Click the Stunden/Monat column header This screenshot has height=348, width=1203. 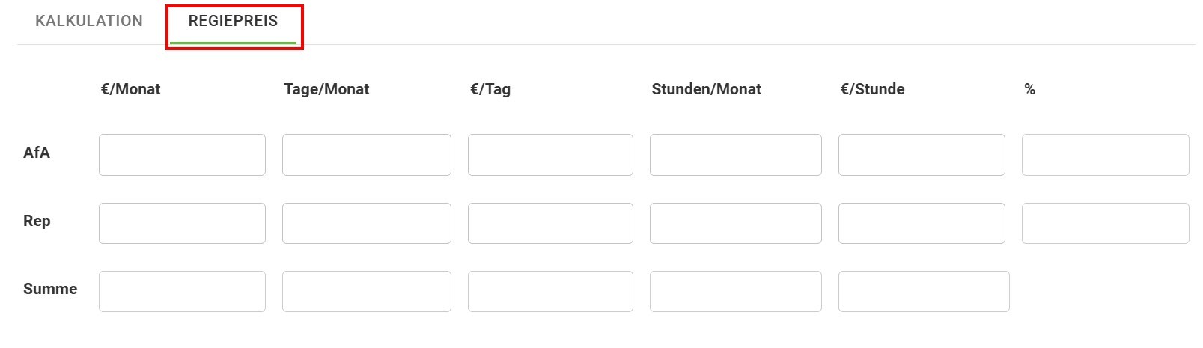706,89
